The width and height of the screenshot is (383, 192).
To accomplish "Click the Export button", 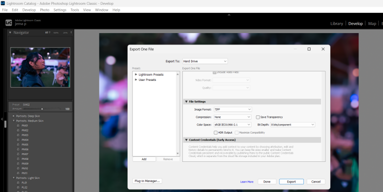I will 291,182.
